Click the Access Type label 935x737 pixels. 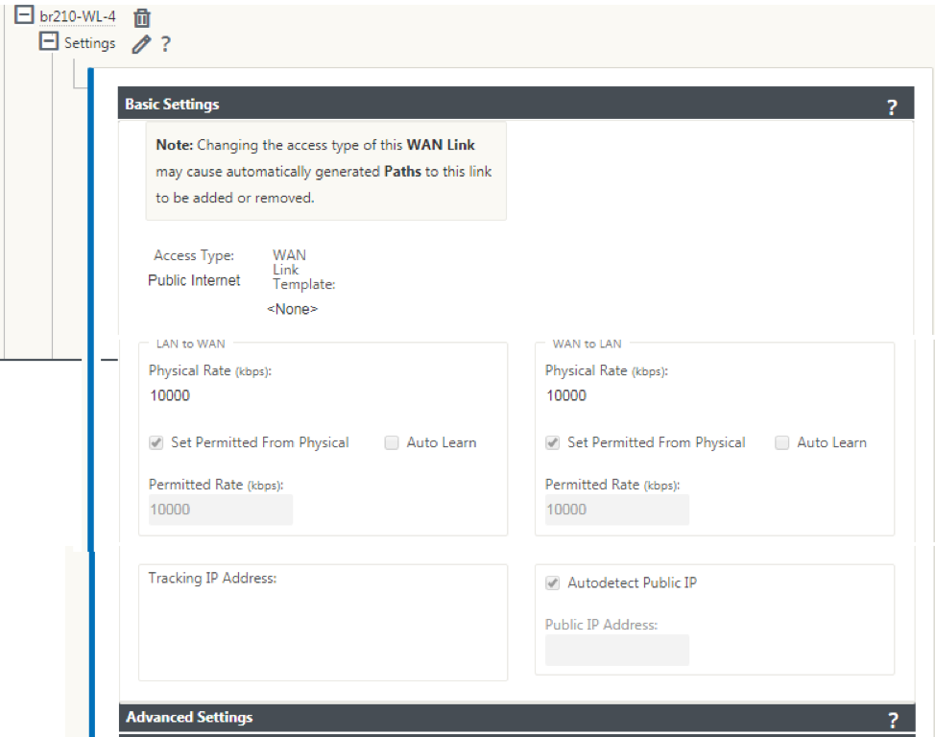coord(194,256)
